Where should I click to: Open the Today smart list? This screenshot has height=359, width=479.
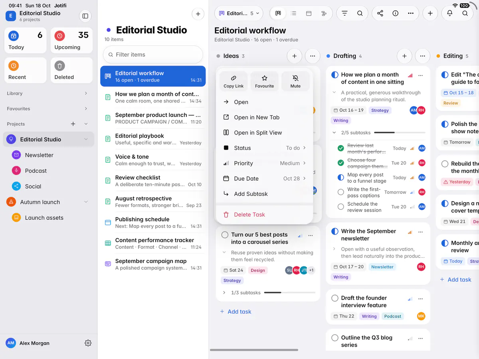point(26,40)
